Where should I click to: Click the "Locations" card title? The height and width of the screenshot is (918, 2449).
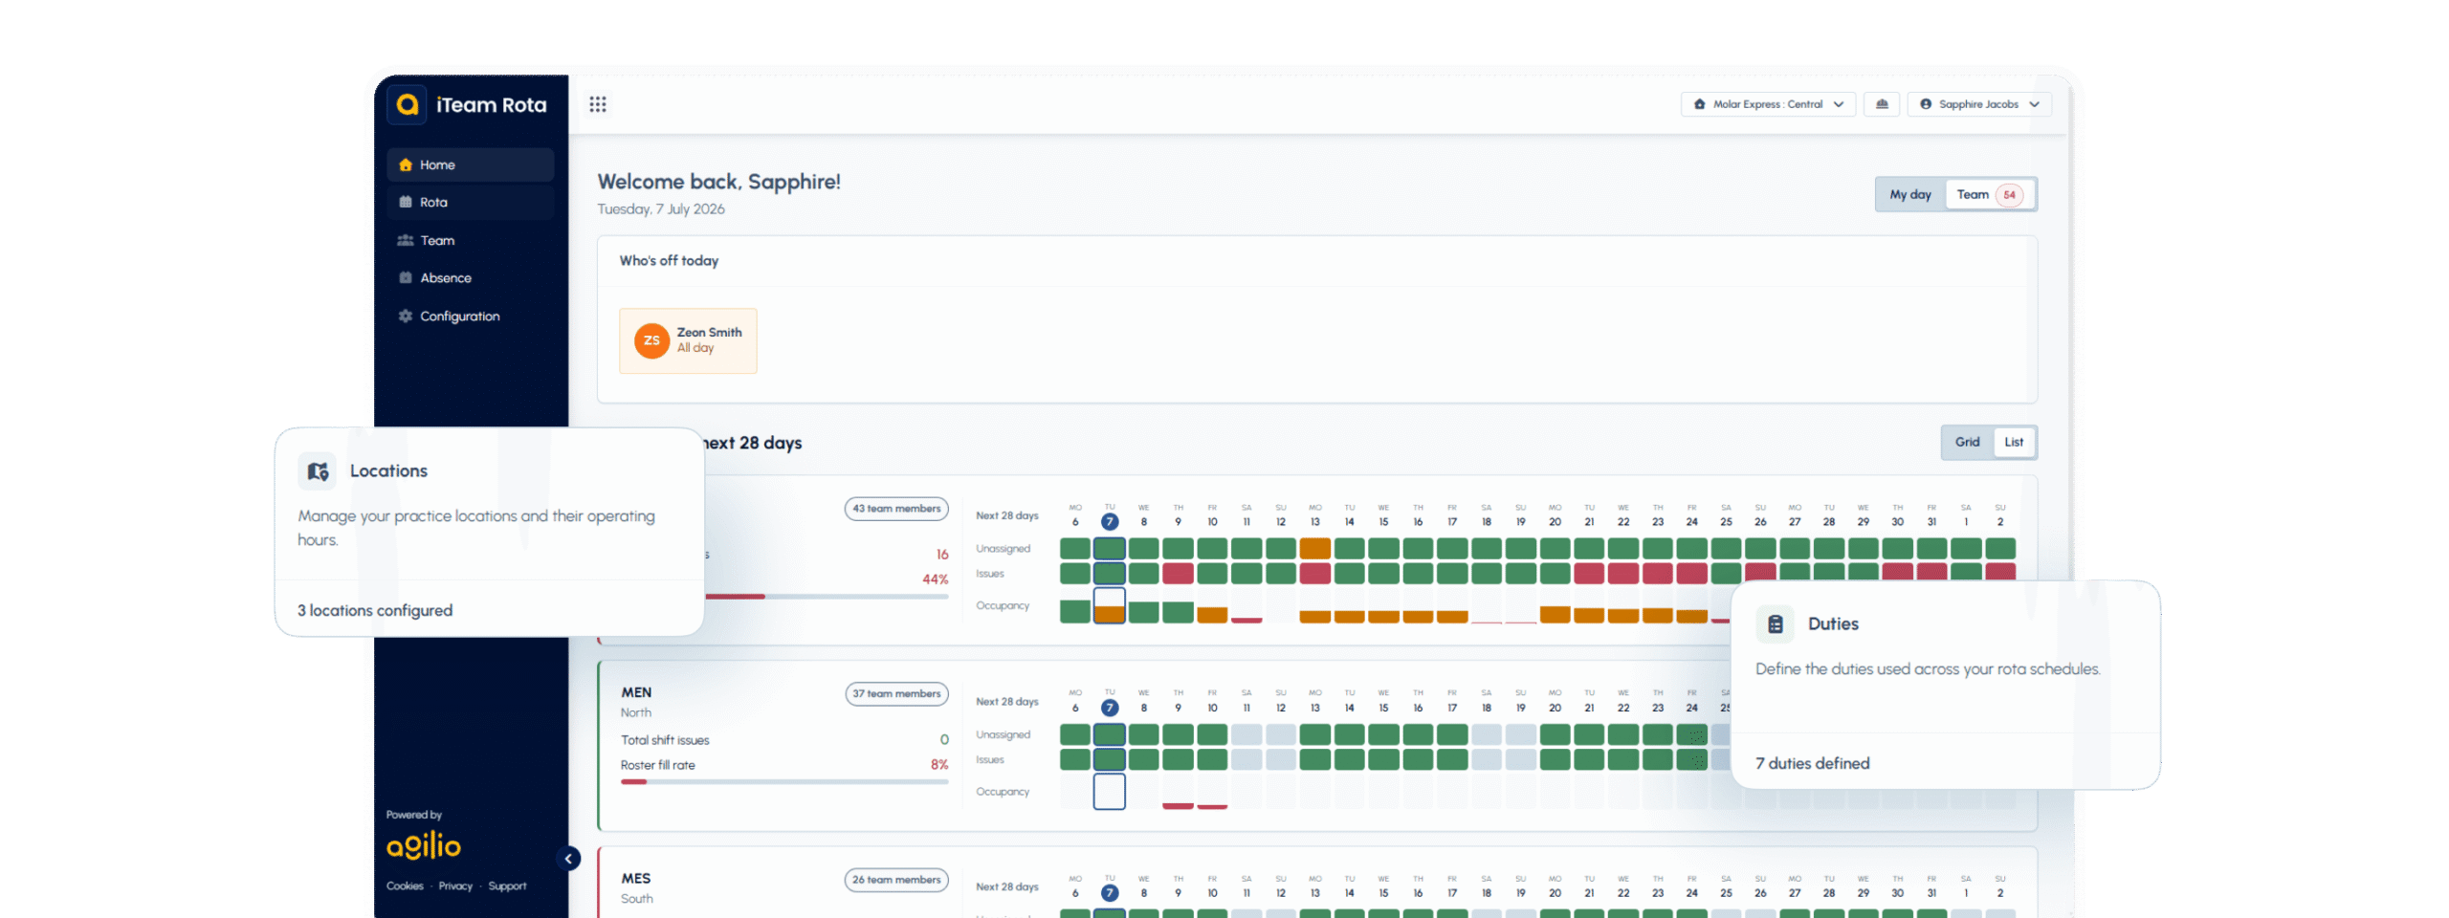point(388,470)
